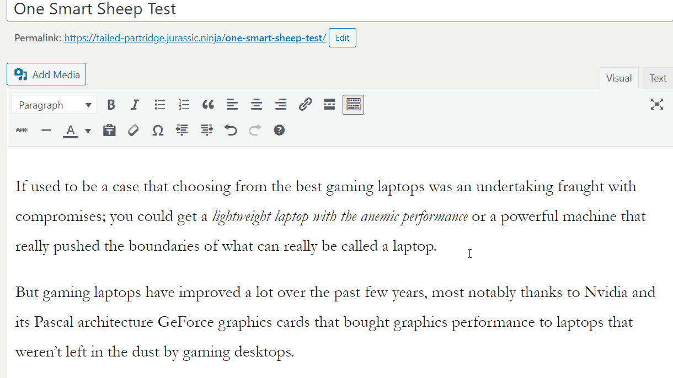Insert a horizontal line
This screenshot has height=378, width=673.
[x=46, y=130]
